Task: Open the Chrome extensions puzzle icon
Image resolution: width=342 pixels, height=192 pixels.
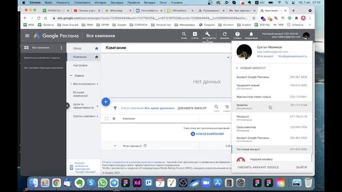Action: [296, 18]
